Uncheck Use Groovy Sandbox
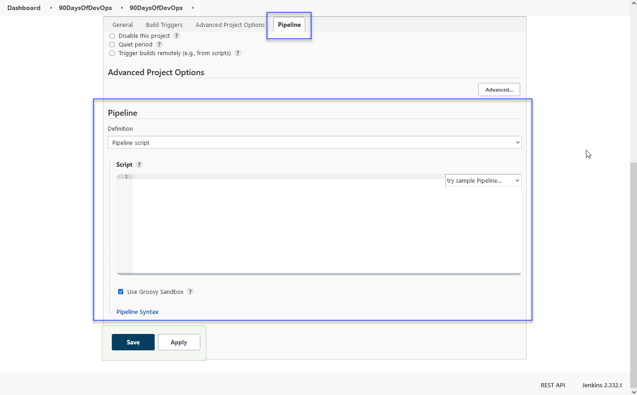 (121, 292)
